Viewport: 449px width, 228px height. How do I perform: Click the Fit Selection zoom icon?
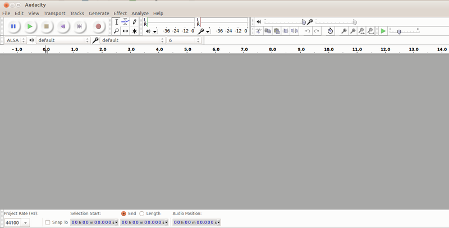tap(361, 31)
